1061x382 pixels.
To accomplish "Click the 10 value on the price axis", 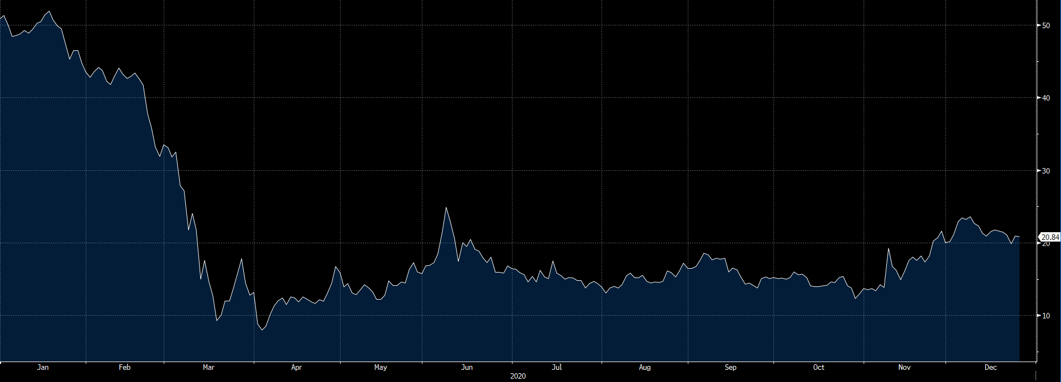I will (1046, 316).
